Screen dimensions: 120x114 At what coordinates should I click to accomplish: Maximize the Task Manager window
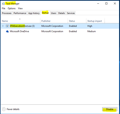pos(106,3)
